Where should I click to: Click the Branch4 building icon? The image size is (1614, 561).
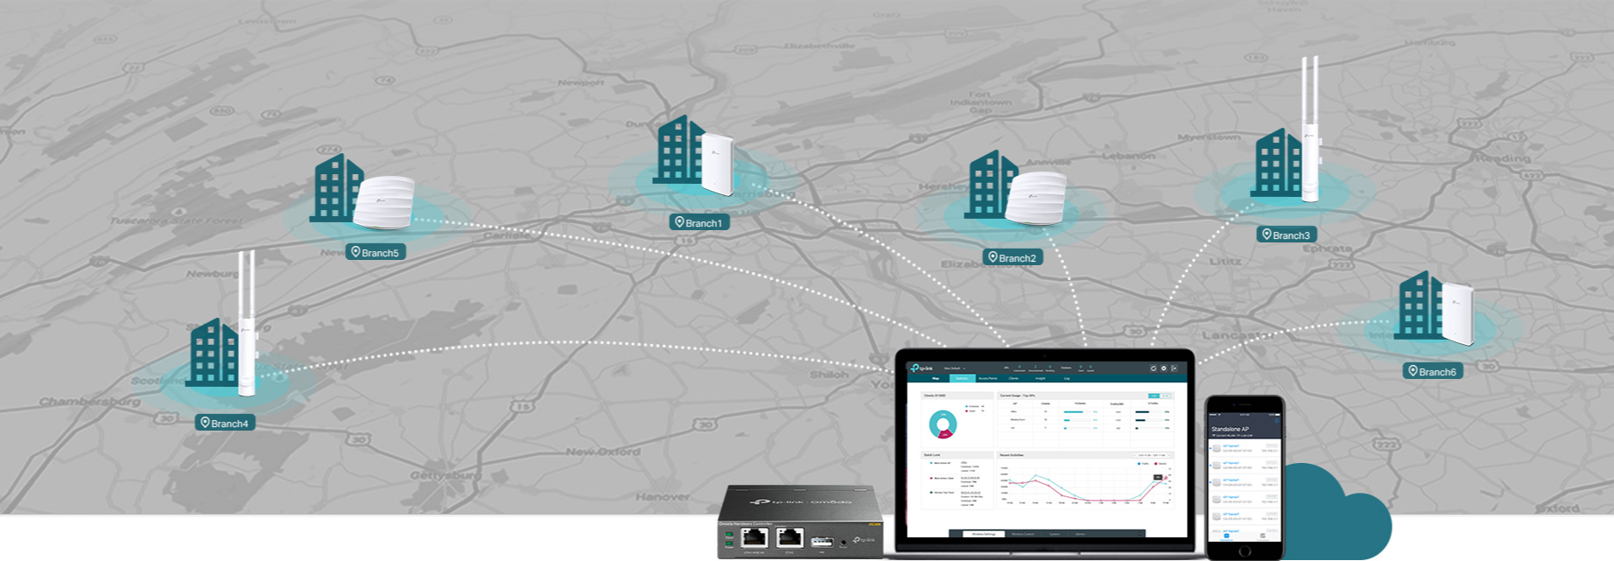(x=214, y=353)
